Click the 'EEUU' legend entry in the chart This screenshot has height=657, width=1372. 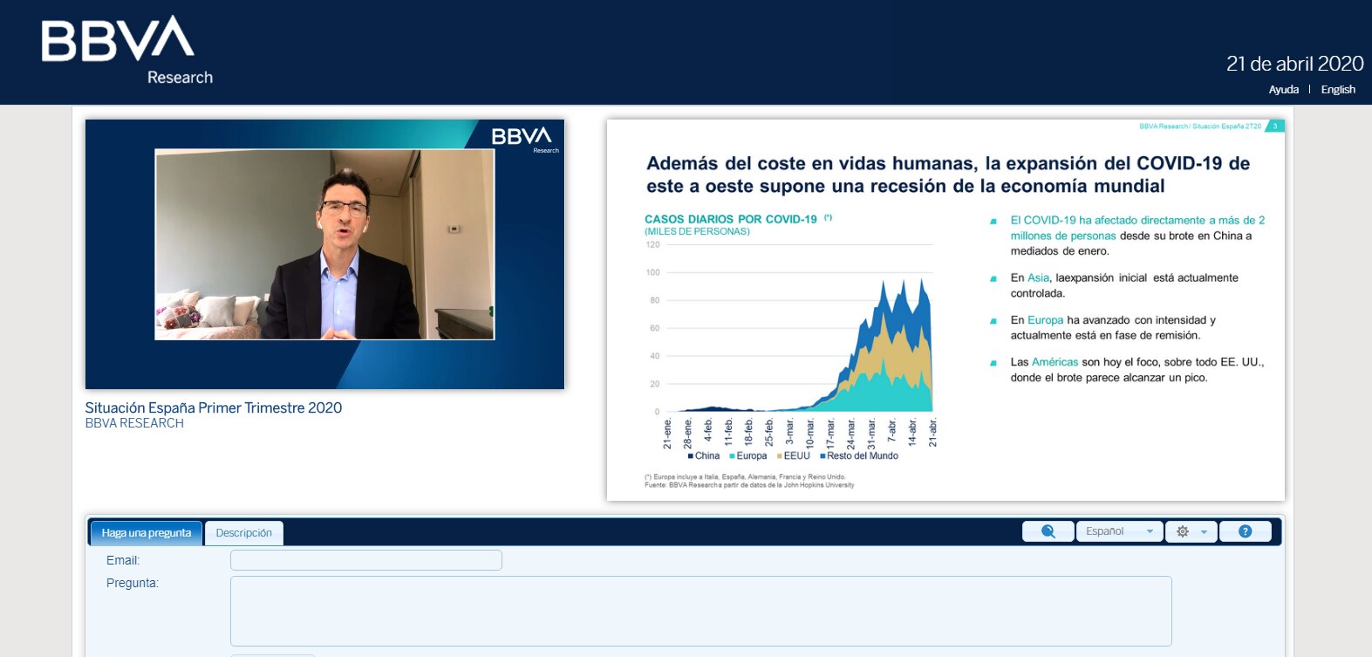(x=794, y=456)
